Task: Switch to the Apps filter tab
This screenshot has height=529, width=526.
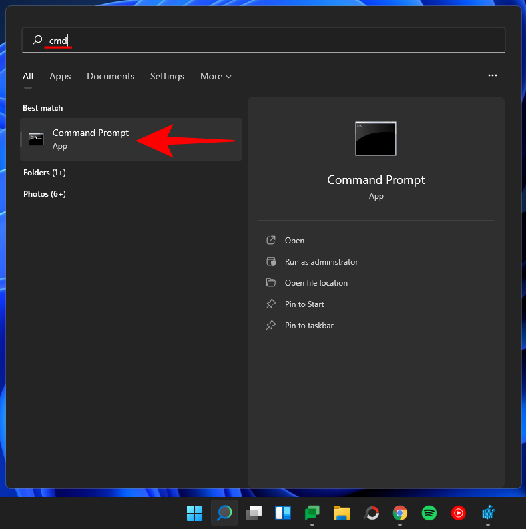Action: [60, 77]
